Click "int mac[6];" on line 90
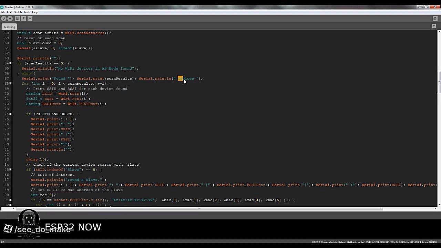The height and width of the screenshot is (248, 441). click(x=43, y=195)
